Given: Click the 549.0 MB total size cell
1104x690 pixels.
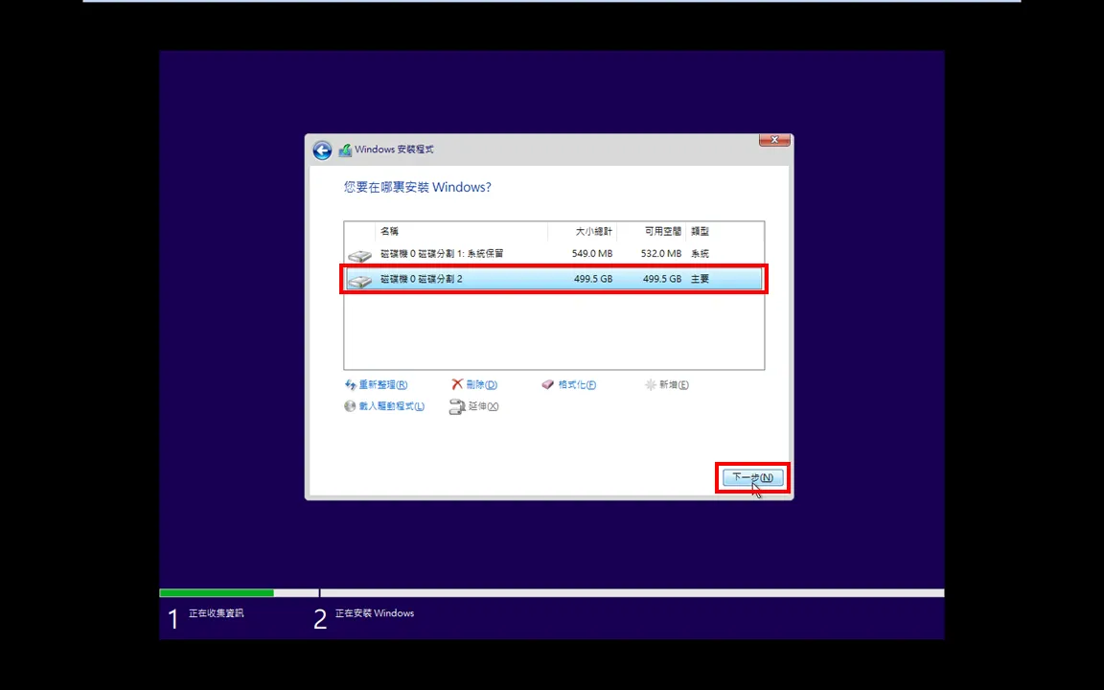Looking at the screenshot, I should (x=592, y=253).
